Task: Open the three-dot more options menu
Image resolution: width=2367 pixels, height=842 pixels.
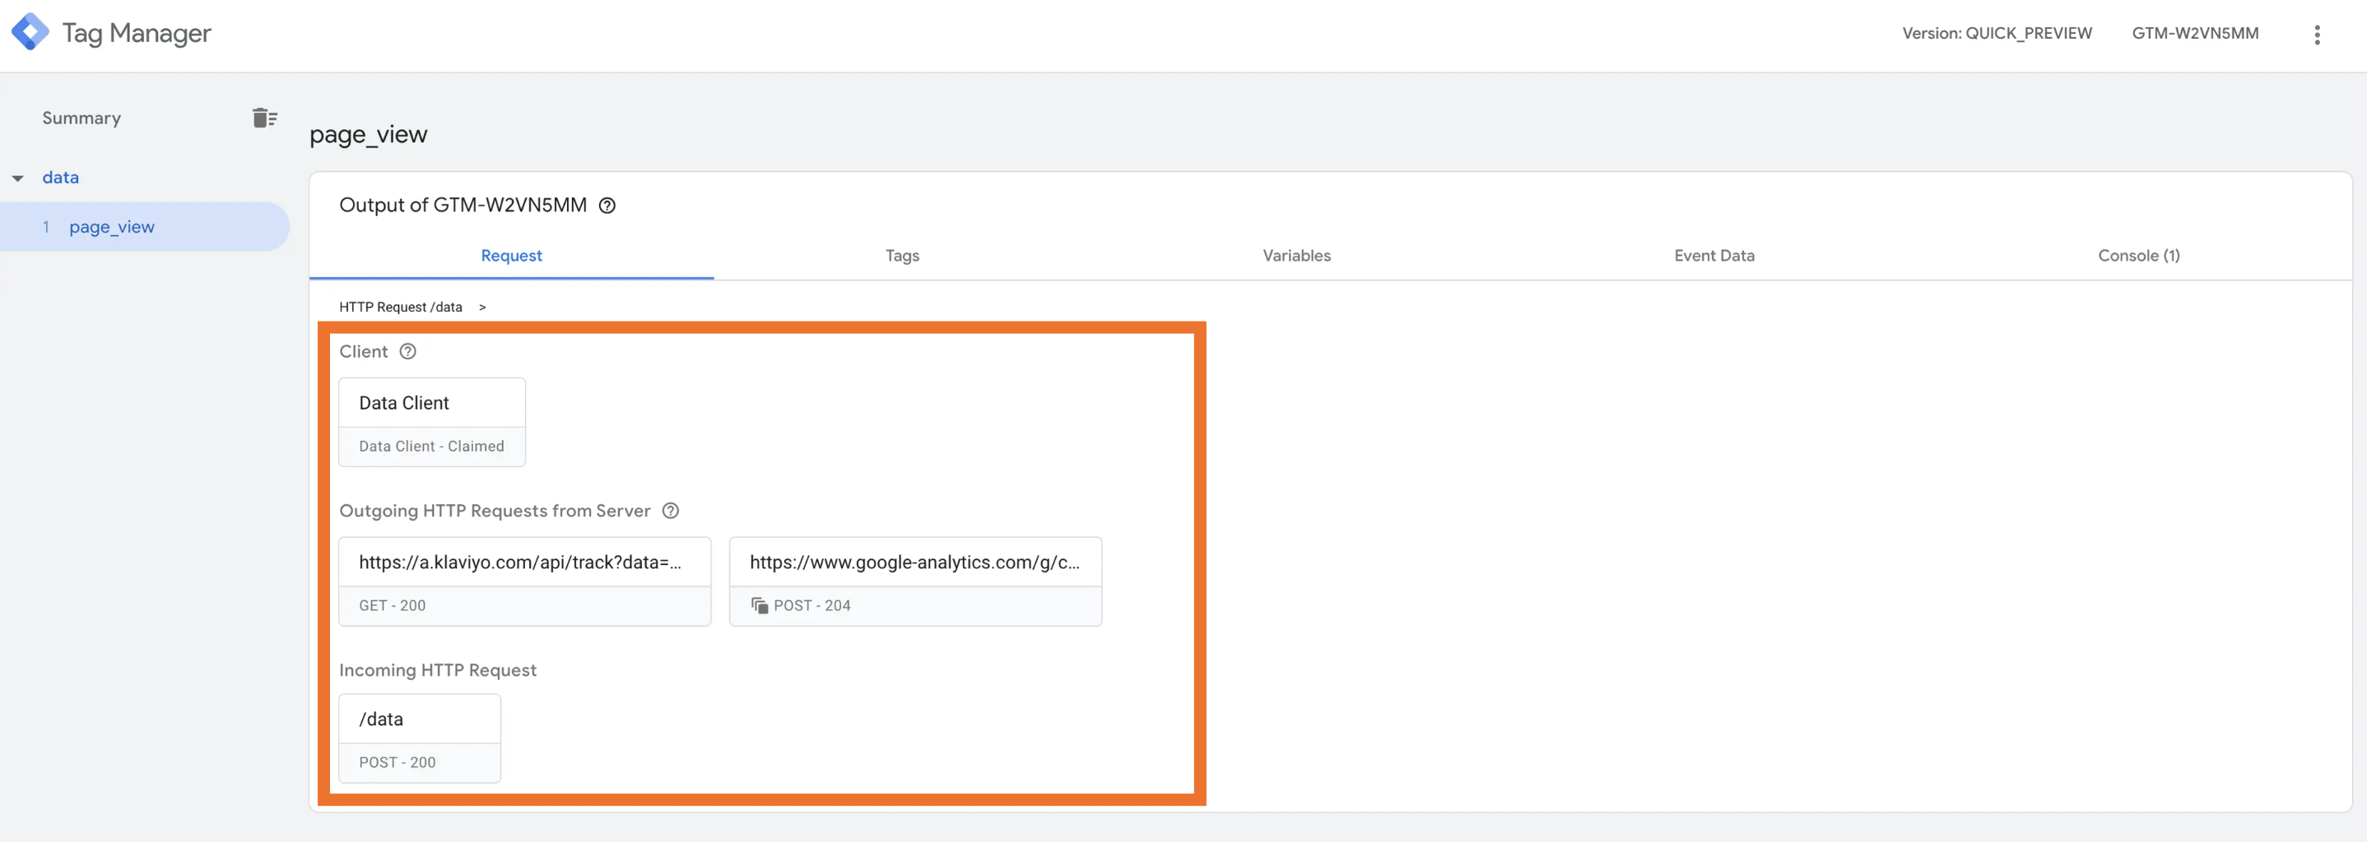Action: point(2317,34)
